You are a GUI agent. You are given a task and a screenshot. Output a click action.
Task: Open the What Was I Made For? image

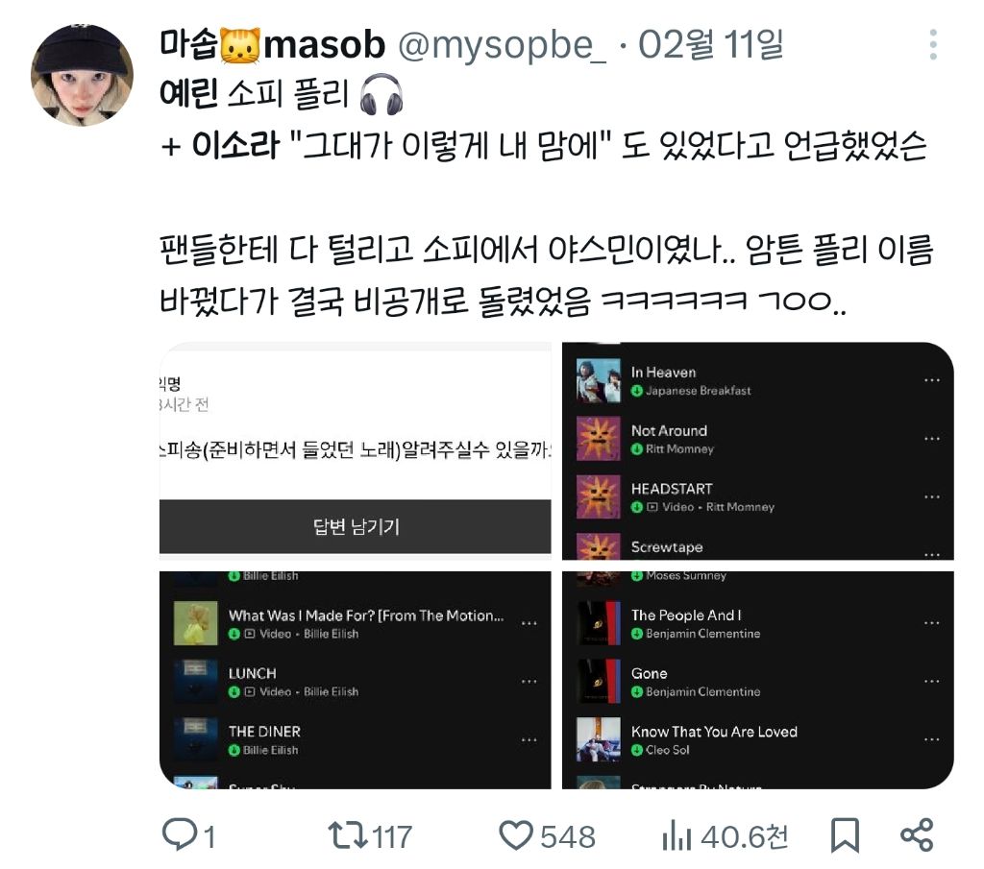tap(195, 623)
